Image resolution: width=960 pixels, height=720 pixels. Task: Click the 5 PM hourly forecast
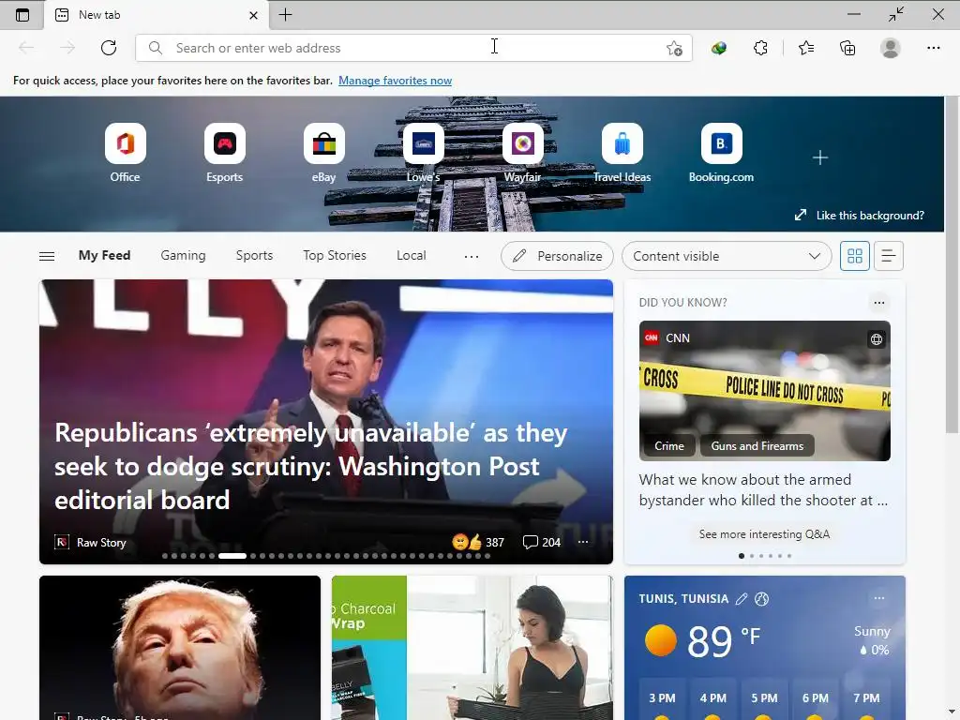[x=764, y=697]
